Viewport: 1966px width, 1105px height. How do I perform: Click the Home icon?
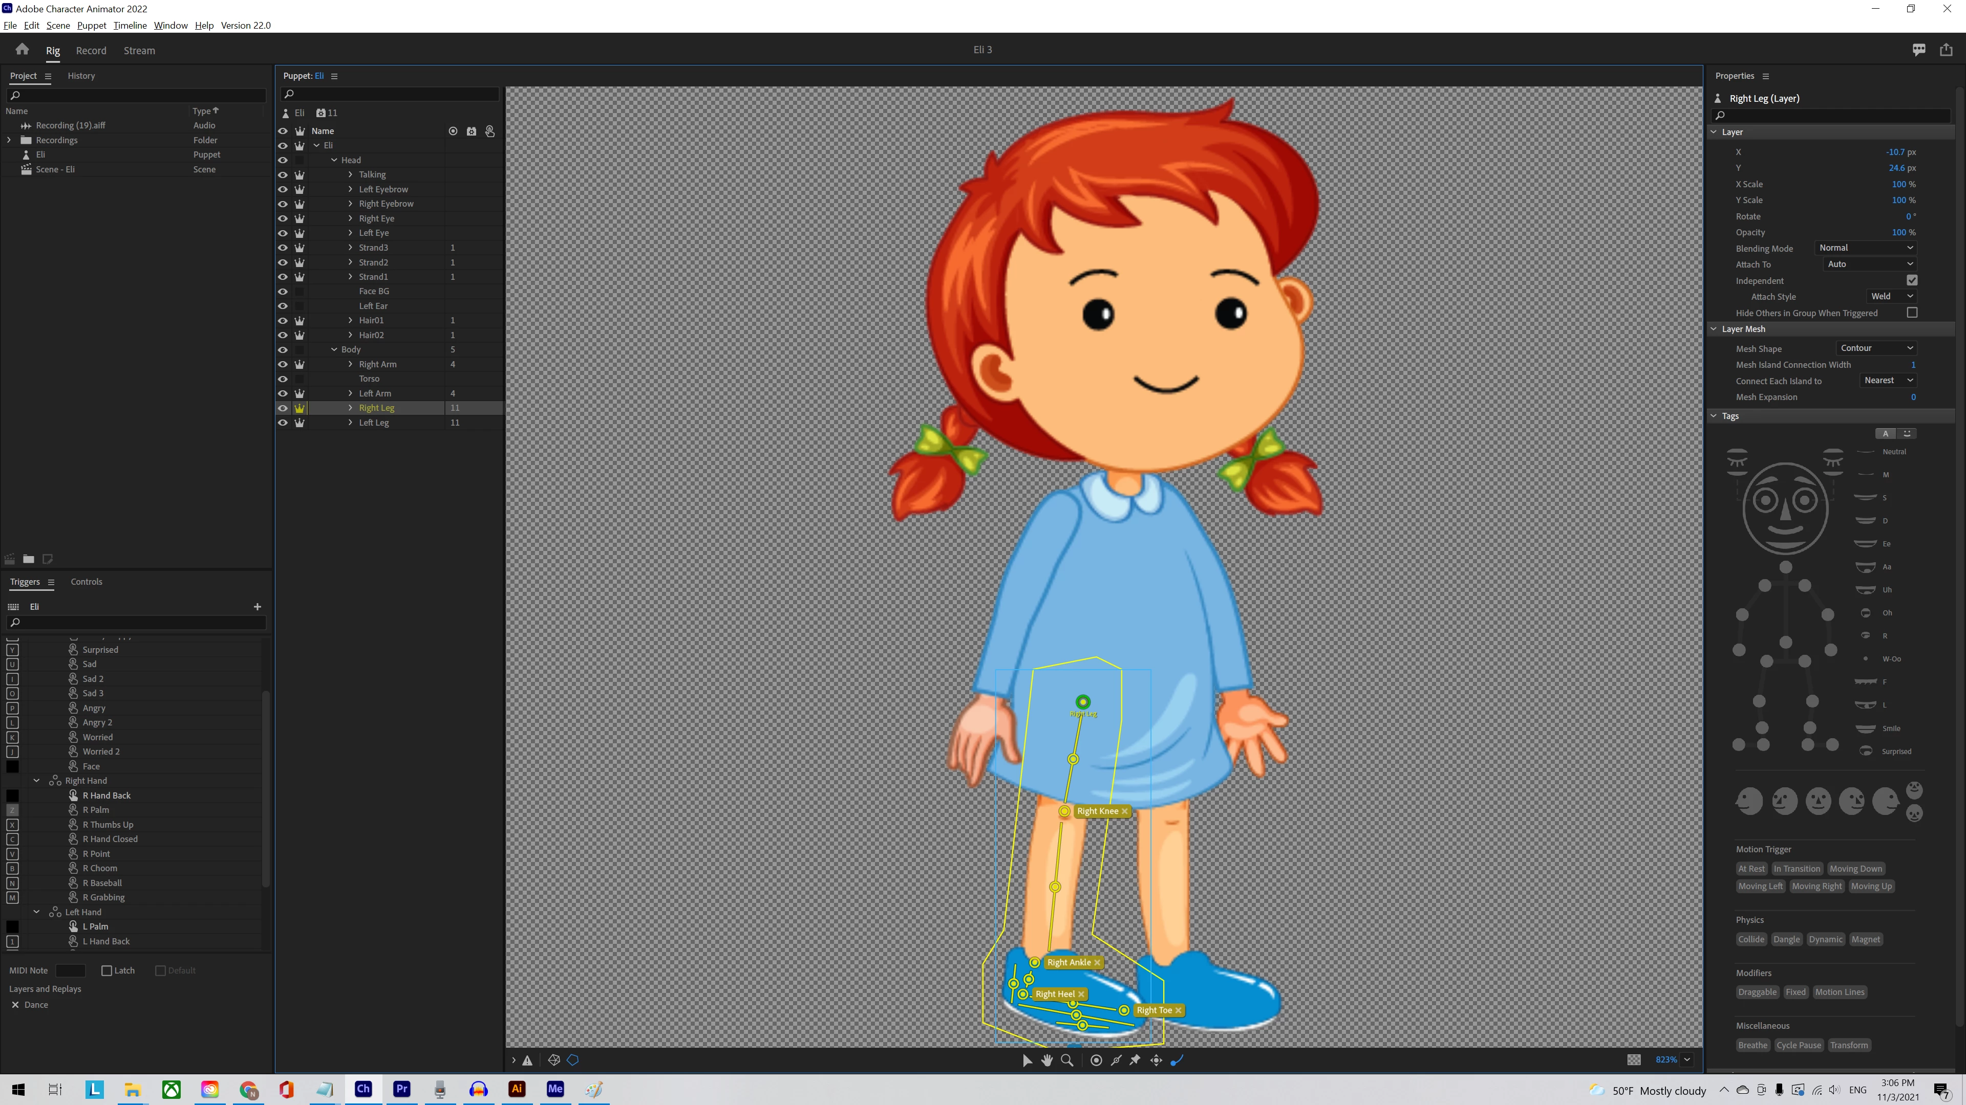click(22, 50)
